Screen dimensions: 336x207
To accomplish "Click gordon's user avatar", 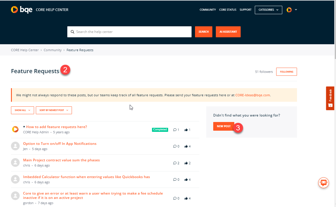I will pos(15,196).
